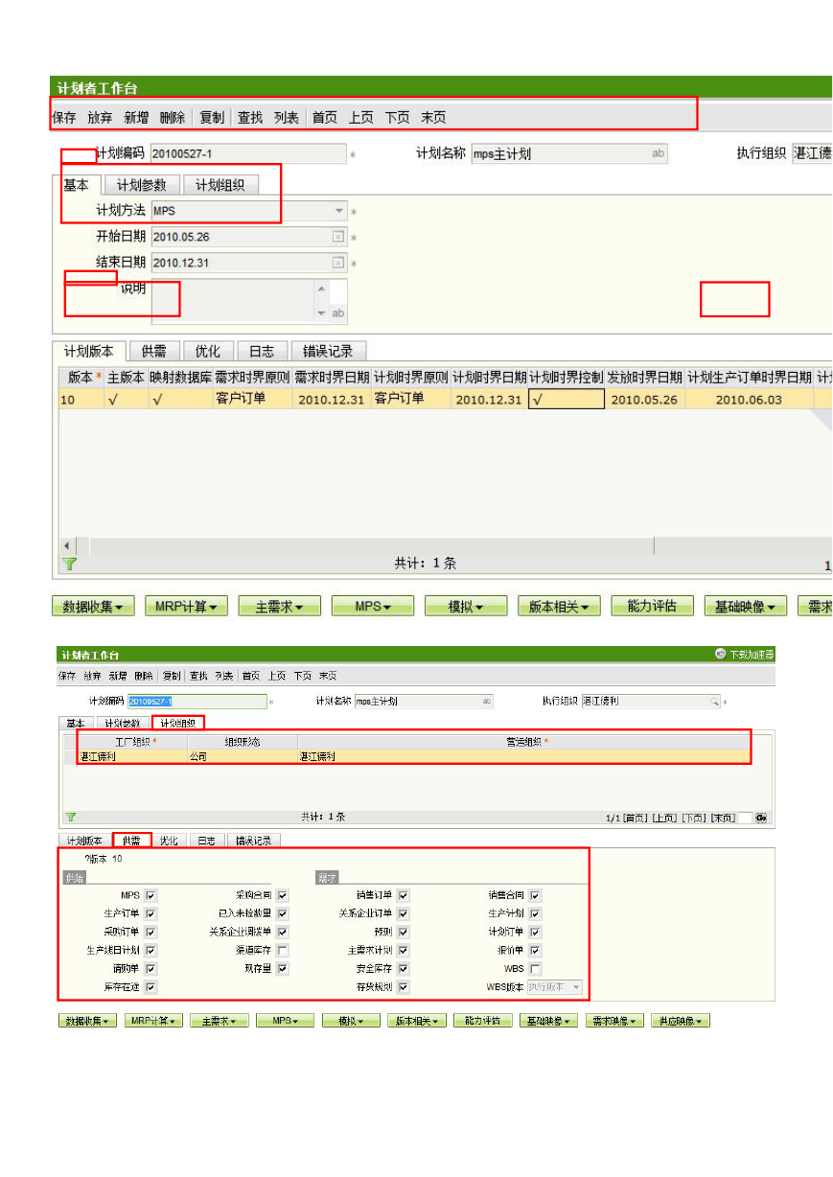Click 保存 in the upper toolbar
Viewport: 833px width, 1177px height.
point(64,117)
